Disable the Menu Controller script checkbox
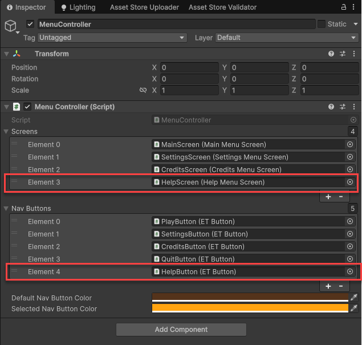 (27, 107)
